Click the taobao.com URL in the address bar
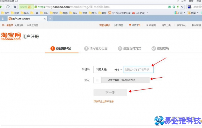Viewport: 202px width, 128px height. [73, 7]
